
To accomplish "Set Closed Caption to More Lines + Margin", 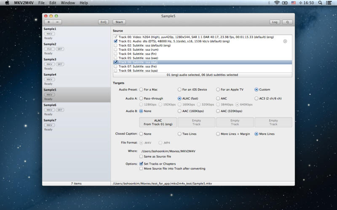I will point(218,134).
